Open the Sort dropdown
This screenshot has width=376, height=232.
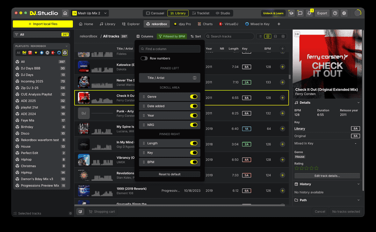pyautogui.click(x=196, y=36)
